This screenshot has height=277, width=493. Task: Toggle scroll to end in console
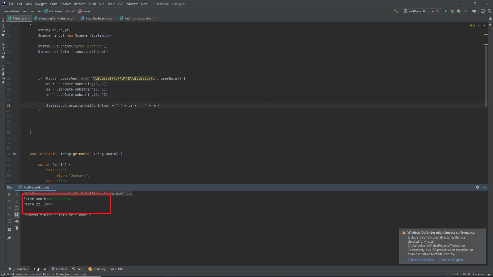click(x=17, y=215)
